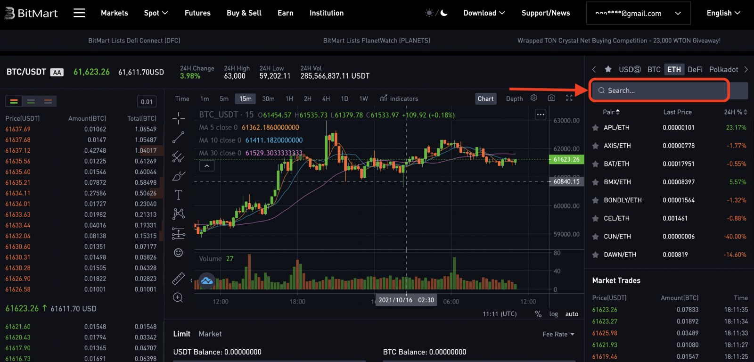Click the pair Search input field
Viewport: 754px width, 362px height.
pyautogui.click(x=660, y=90)
